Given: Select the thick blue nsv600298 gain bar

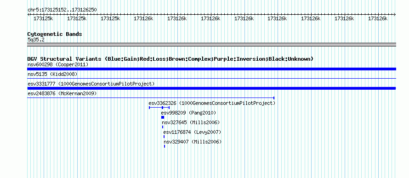Looking at the screenshot, I should (x=211, y=69).
